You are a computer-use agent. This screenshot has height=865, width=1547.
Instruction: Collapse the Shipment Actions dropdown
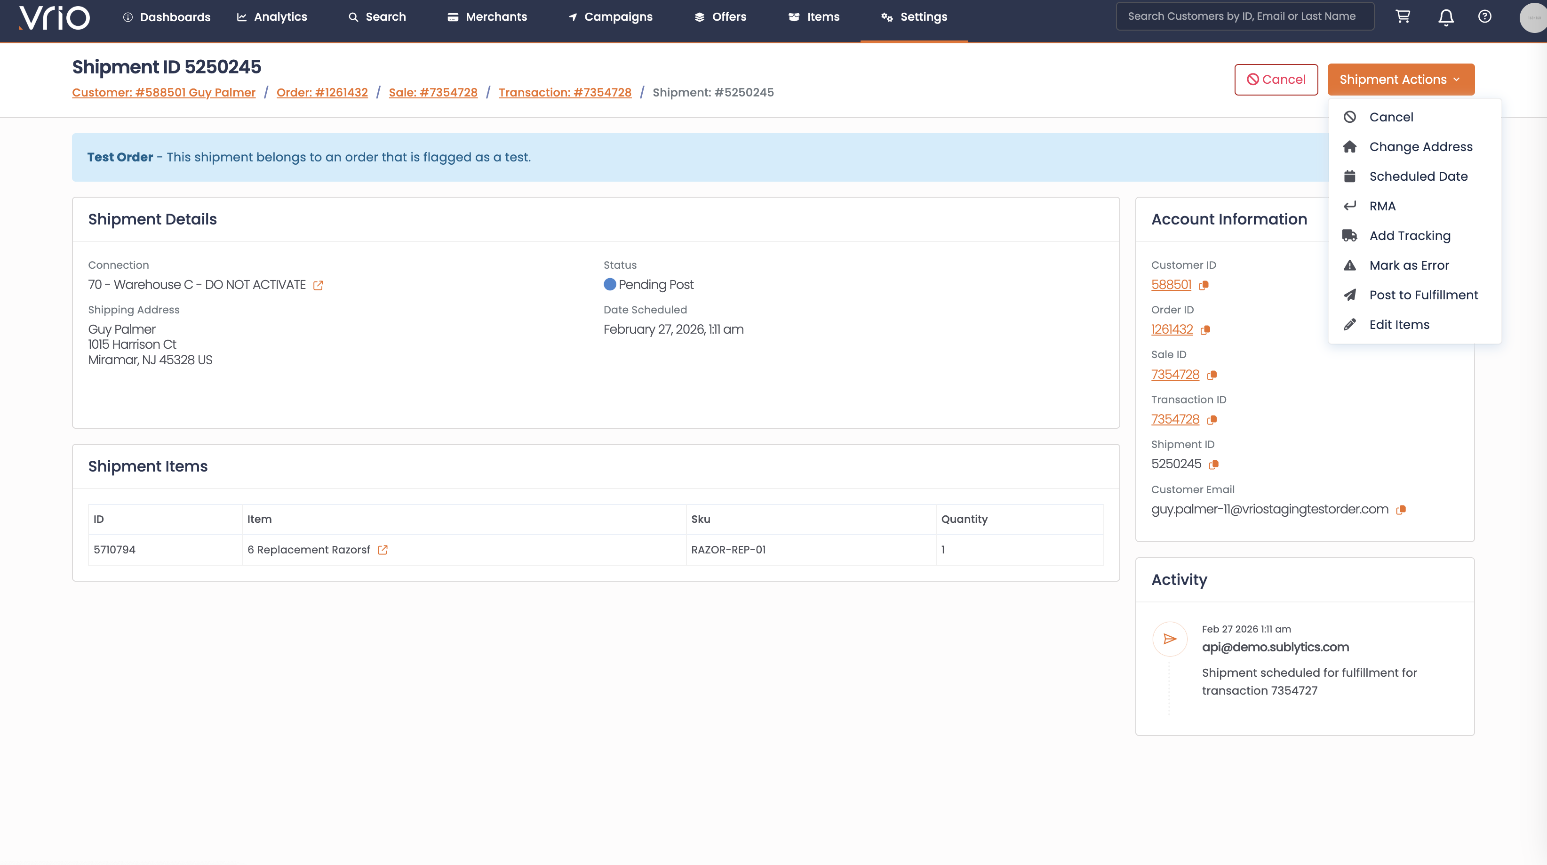pos(1401,79)
